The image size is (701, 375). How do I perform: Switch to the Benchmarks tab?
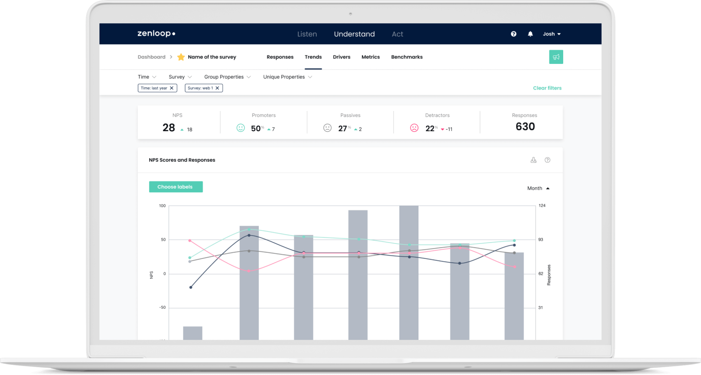pyautogui.click(x=407, y=57)
